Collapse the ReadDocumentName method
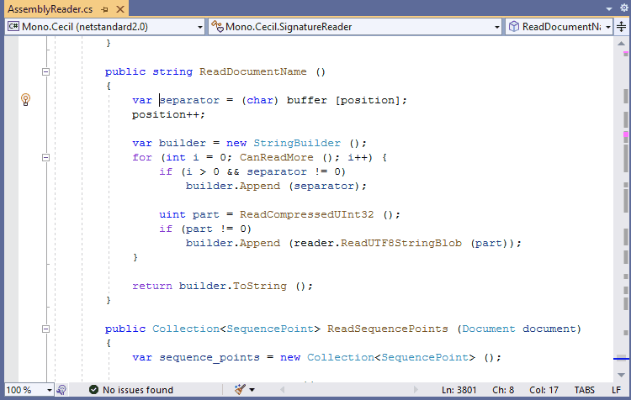Viewport: 631px width, 400px height. (x=46, y=72)
